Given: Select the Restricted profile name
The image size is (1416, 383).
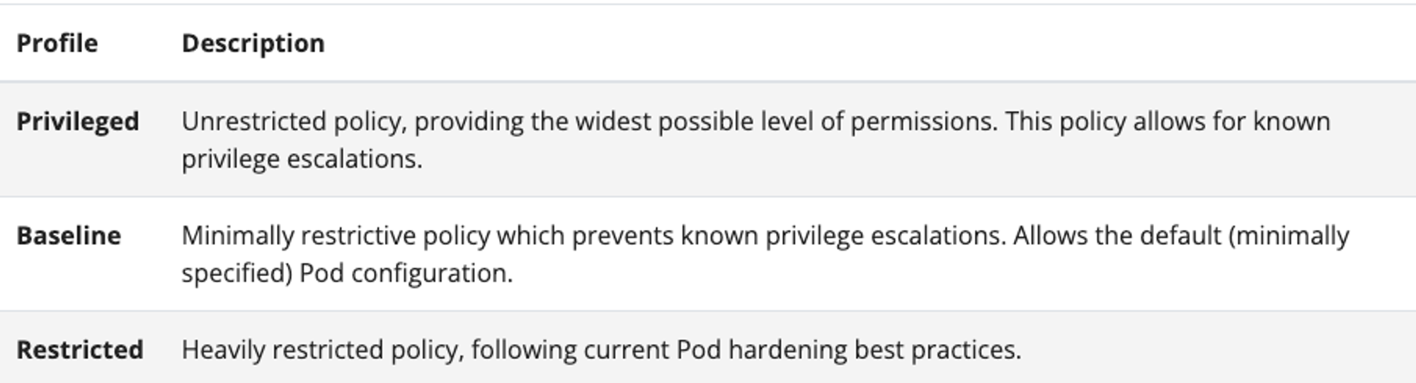Looking at the screenshot, I should point(80,350).
